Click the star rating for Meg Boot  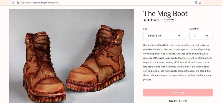point(151,20)
